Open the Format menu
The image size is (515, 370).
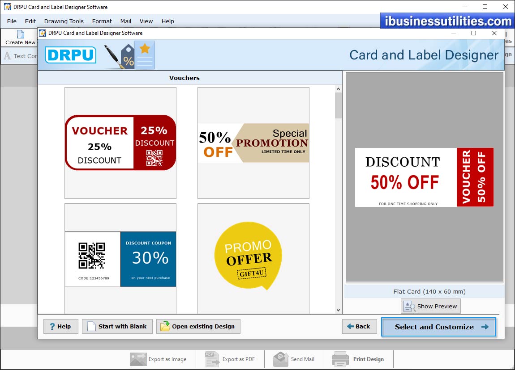coord(102,21)
